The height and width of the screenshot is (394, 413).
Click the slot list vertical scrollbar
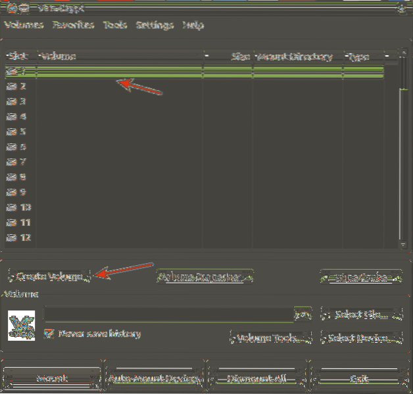click(x=404, y=151)
